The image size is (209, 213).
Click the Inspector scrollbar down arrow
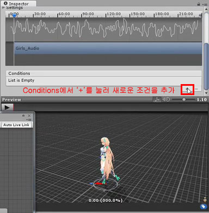pyautogui.click(x=206, y=93)
